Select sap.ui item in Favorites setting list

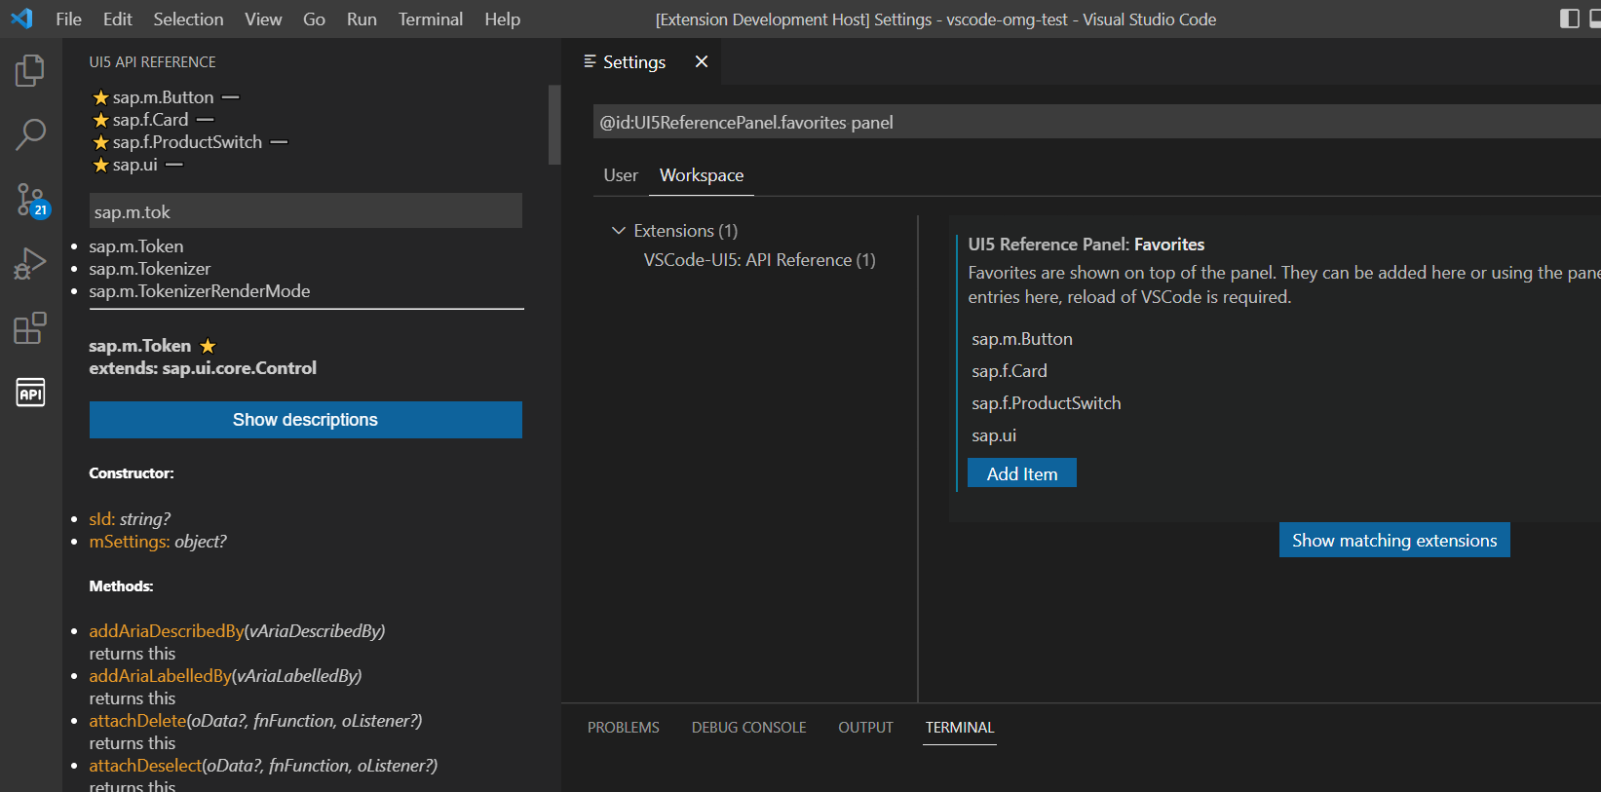[994, 435]
